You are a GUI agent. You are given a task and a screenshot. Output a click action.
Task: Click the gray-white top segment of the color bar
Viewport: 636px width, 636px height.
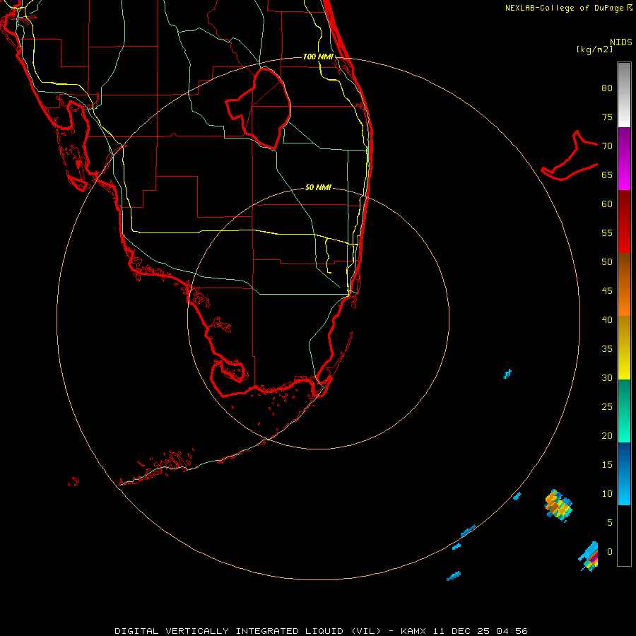coord(624,95)
